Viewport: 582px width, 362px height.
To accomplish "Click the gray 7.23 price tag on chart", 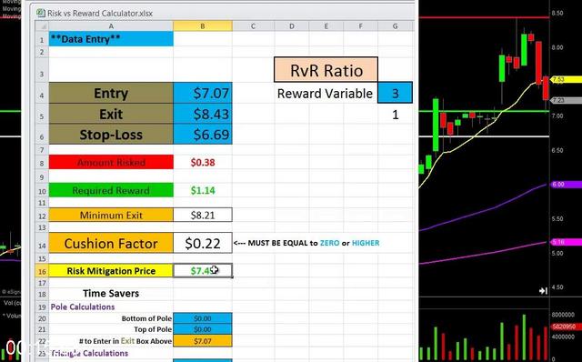I will coord(566,100).
